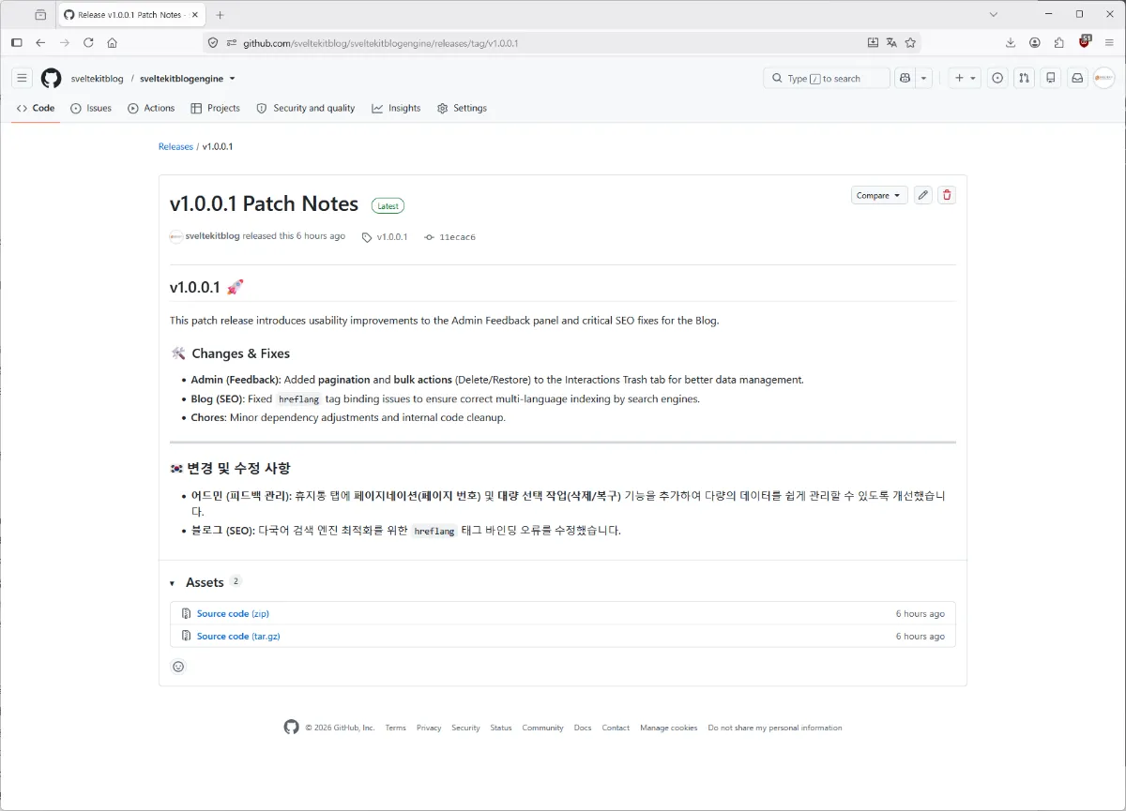Delete release with the trash icon
The width and height of the screenshot is (1126, 811).
coord(947,195)
